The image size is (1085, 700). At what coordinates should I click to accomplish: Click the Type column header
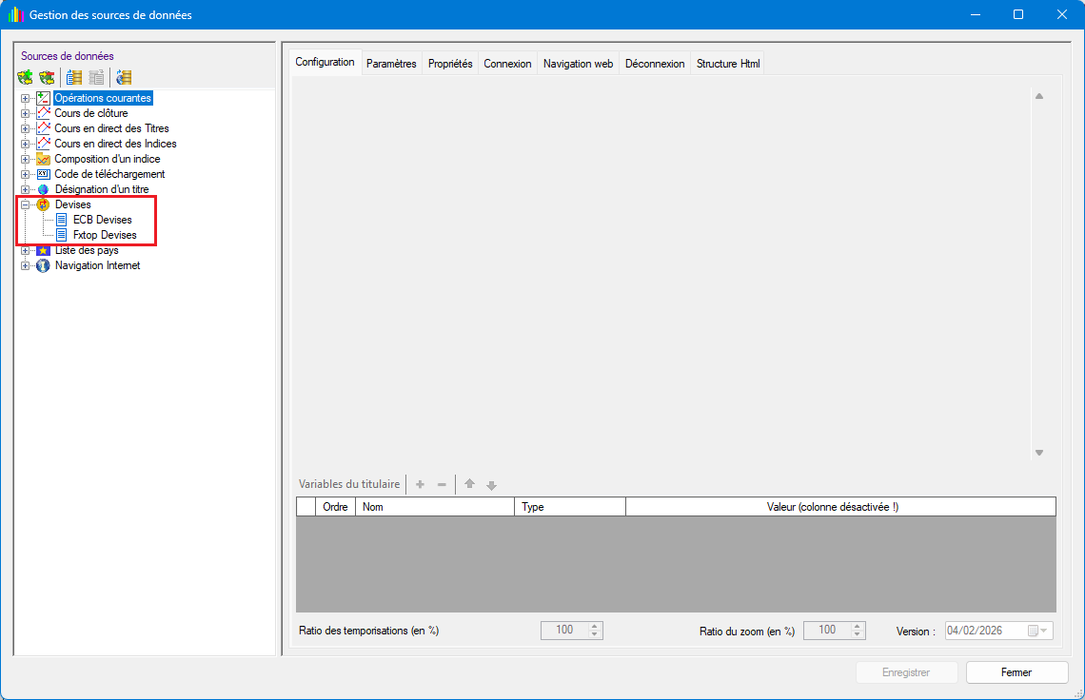point(570,507)
